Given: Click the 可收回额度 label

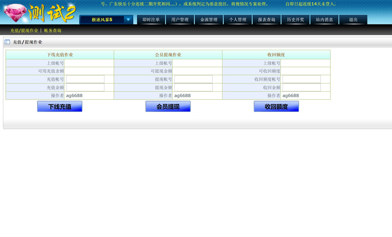Looking at the screenshot, I should click(x=269, y=71).
